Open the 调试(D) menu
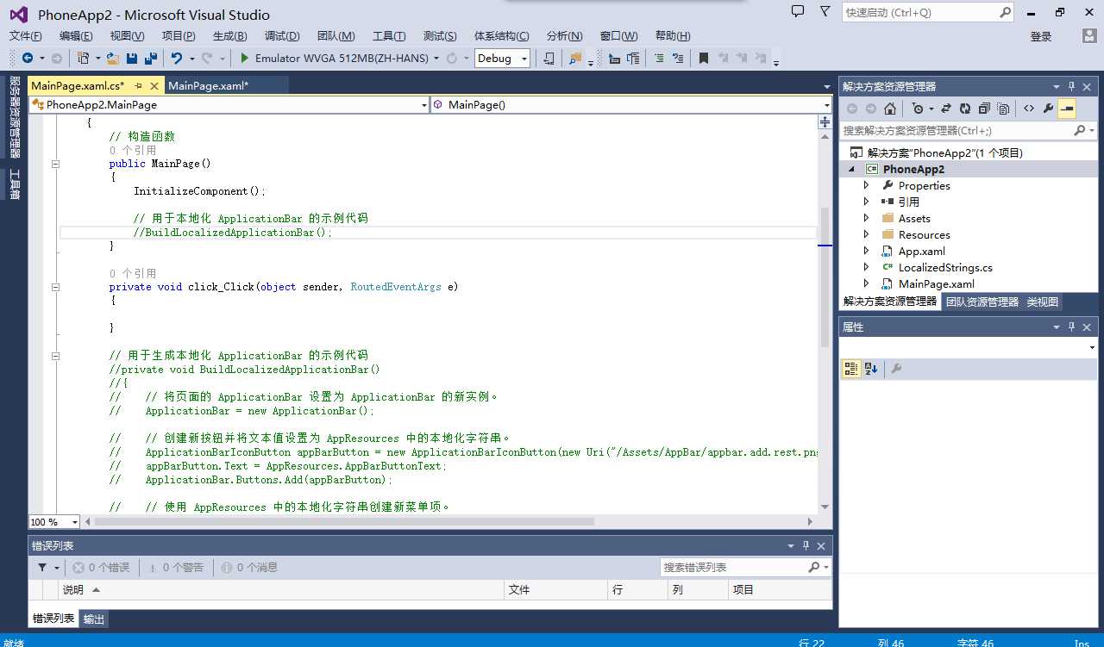 [282, 35]
